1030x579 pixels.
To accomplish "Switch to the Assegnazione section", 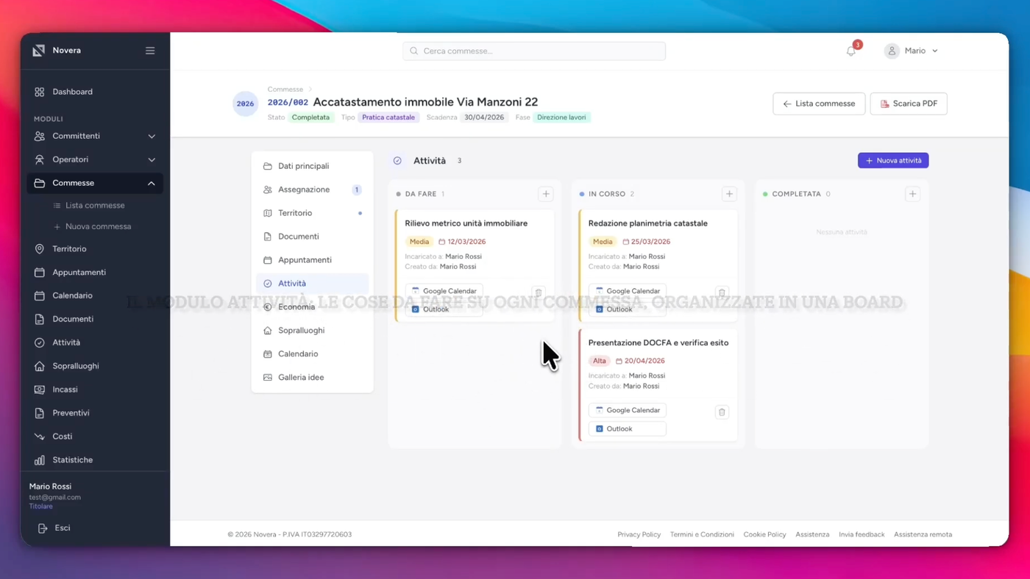I will point(312,190).
